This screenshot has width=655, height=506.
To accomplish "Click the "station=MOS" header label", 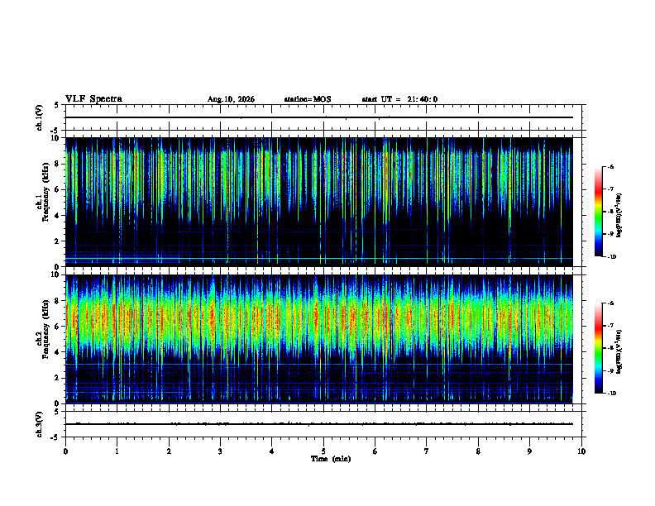I will pyautogui.click(x=308, y=99).
